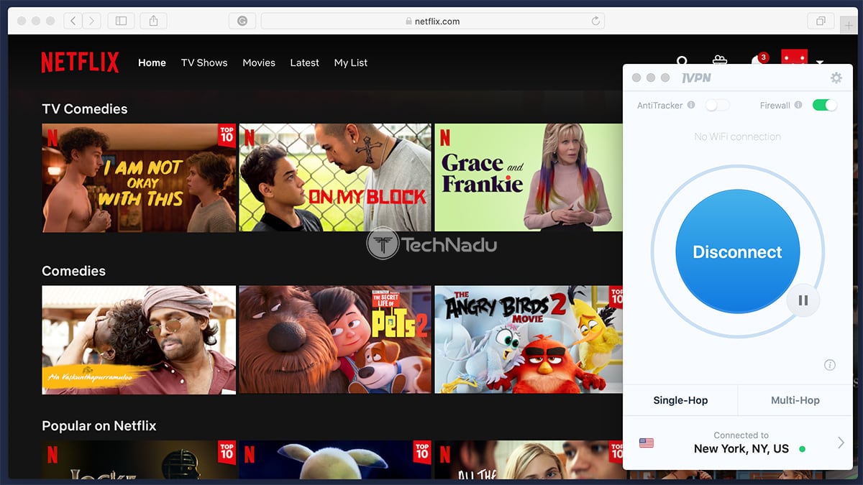
Task: Toggle the AntiTracker switch
Action: click(x=717, y=105)
